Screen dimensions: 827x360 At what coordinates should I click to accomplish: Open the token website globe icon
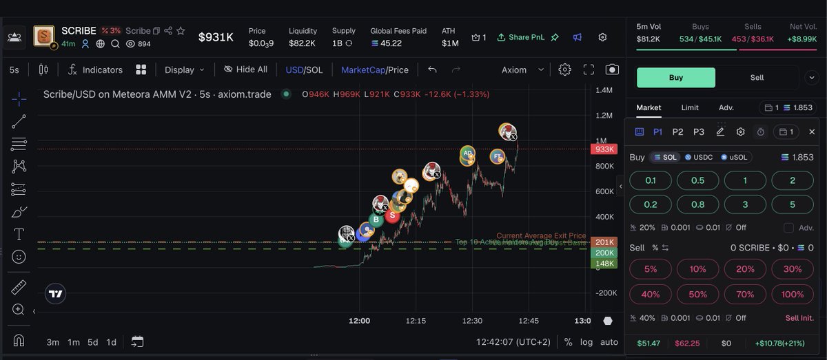(100, 44)
